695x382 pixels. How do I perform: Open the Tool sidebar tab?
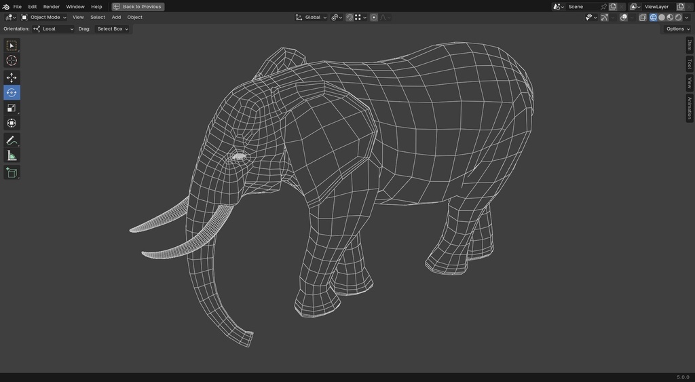[690, 64]
